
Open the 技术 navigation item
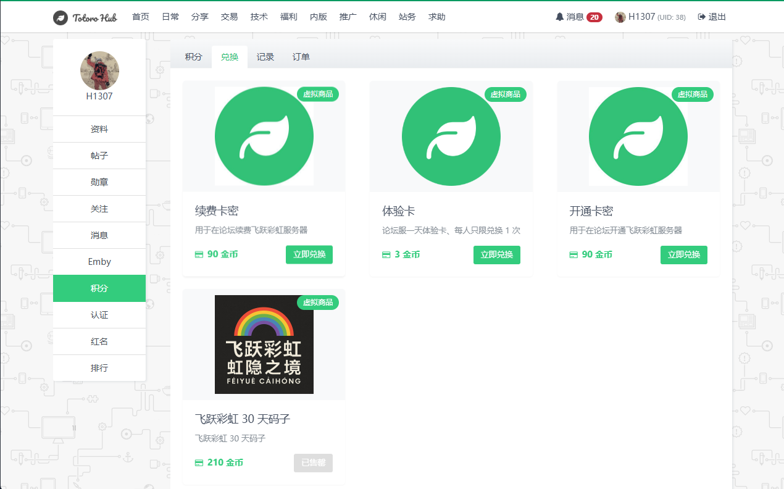tap(259, 17)
